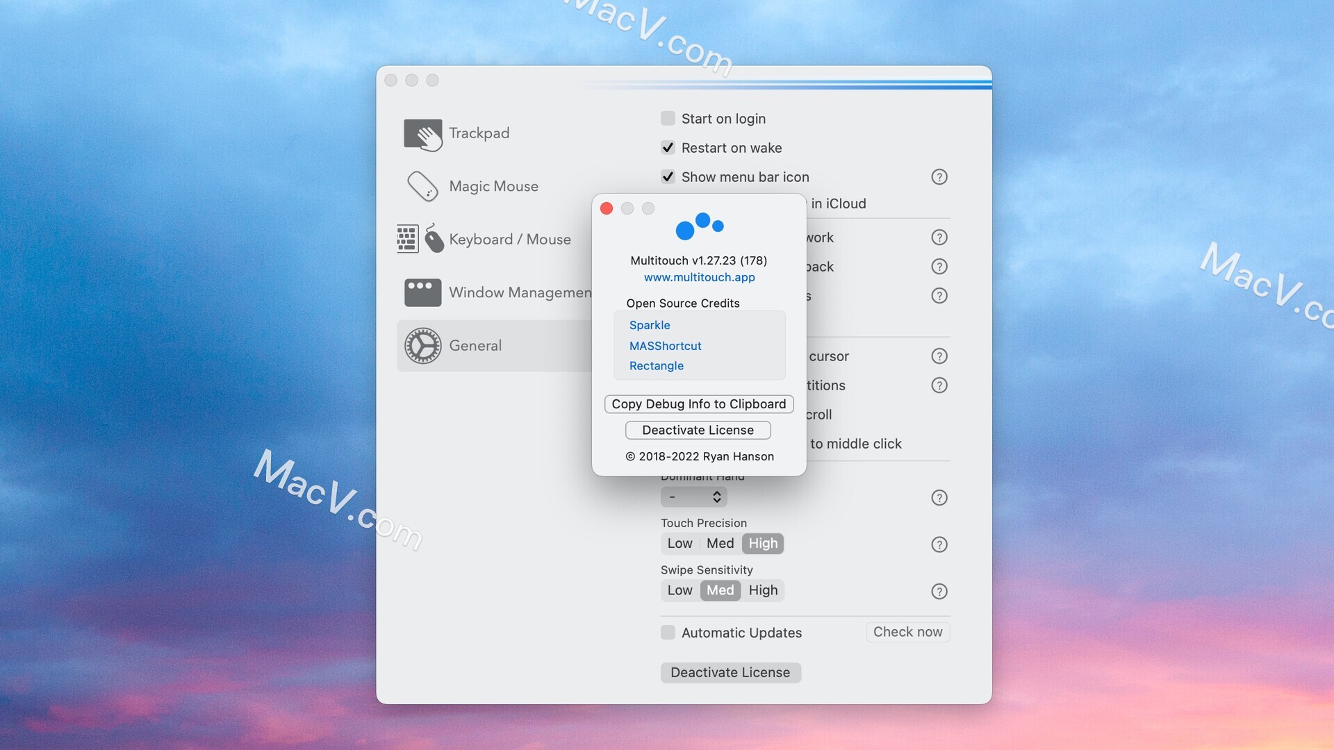1334x750 pixels.
Task: Click the Multitouch app logo icon
Action: (x=699, y=226)
